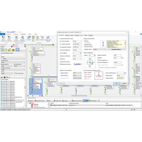Open the Tipologia utenza dropdown
The width and height of the screenshot is (142, 142).
click(x=100, y=49)
